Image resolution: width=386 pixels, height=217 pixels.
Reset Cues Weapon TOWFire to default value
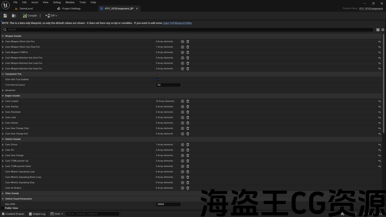coord(379,52)
